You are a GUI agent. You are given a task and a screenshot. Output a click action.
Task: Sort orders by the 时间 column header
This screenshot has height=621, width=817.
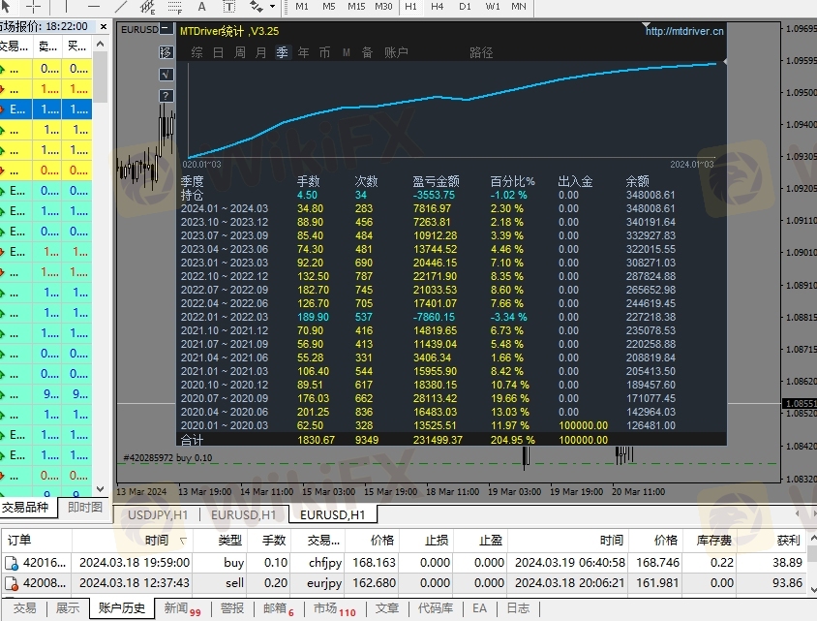click(x=157, y=540)
